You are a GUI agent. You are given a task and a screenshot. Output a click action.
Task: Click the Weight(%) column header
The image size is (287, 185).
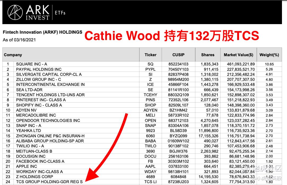click(x=269, y=55)
